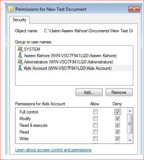Image resolution: width=144 pixels, height=160 pixels.
Task: Click the permissions scrollbar thumb
Action: point(130,124)
